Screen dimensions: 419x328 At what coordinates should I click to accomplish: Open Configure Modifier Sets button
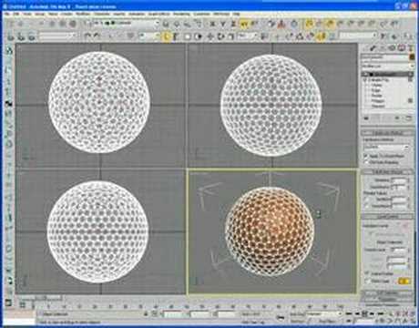409,118
